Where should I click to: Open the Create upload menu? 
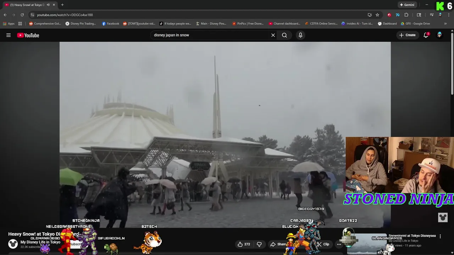coord(407,35)
